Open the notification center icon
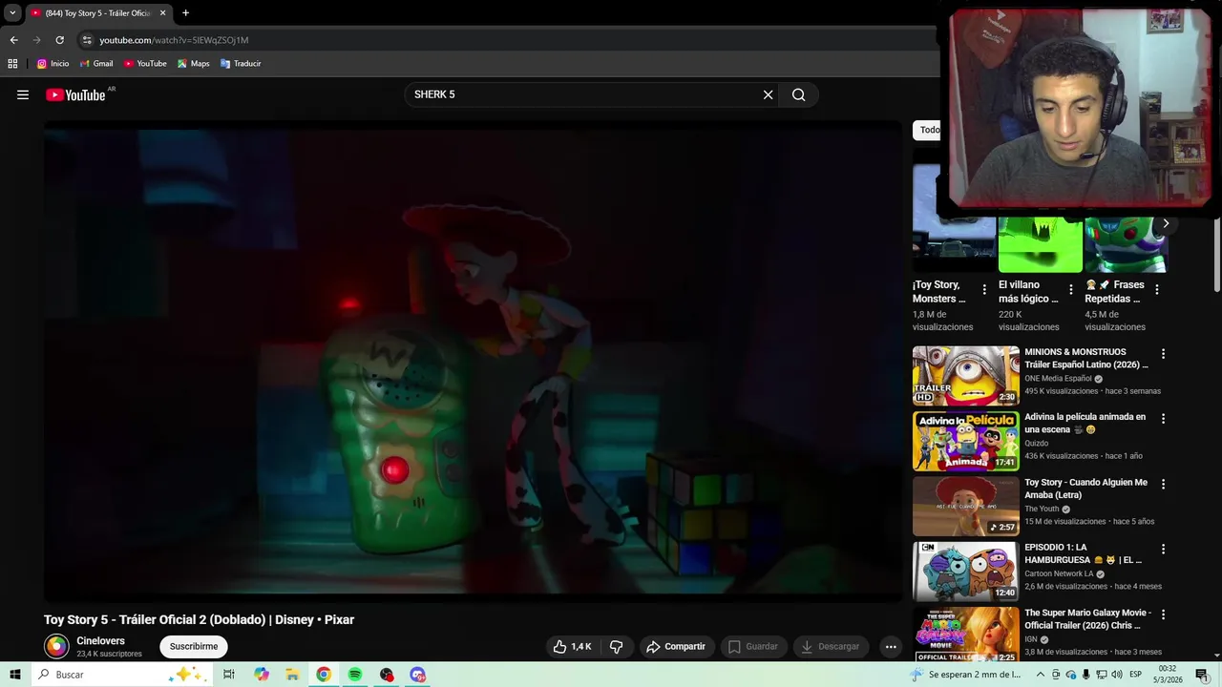The height and width of the screenshot is (687, 1222). (1202, 675)
